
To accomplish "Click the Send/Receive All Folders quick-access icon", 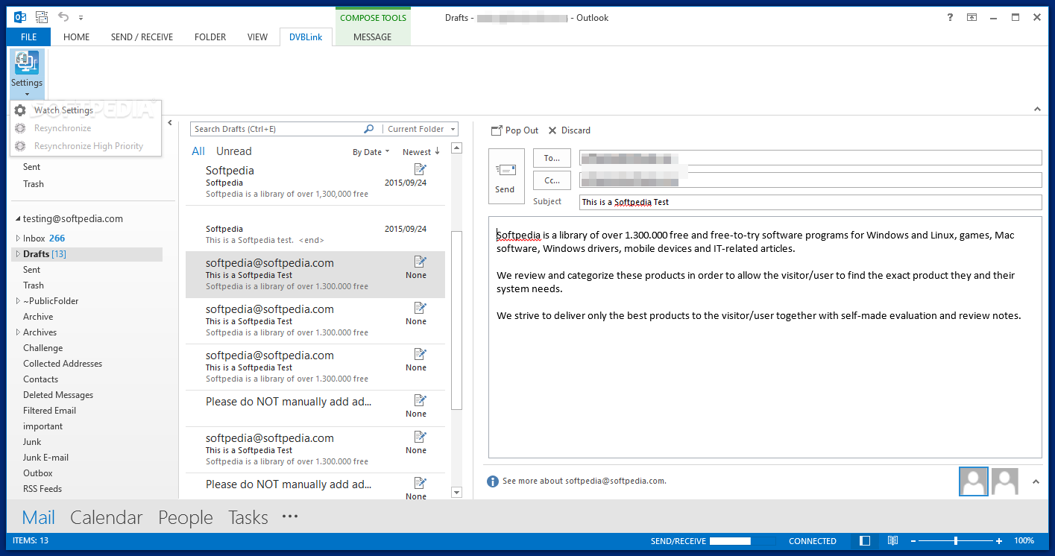I will pyautogui.click(x=41, y=17).
